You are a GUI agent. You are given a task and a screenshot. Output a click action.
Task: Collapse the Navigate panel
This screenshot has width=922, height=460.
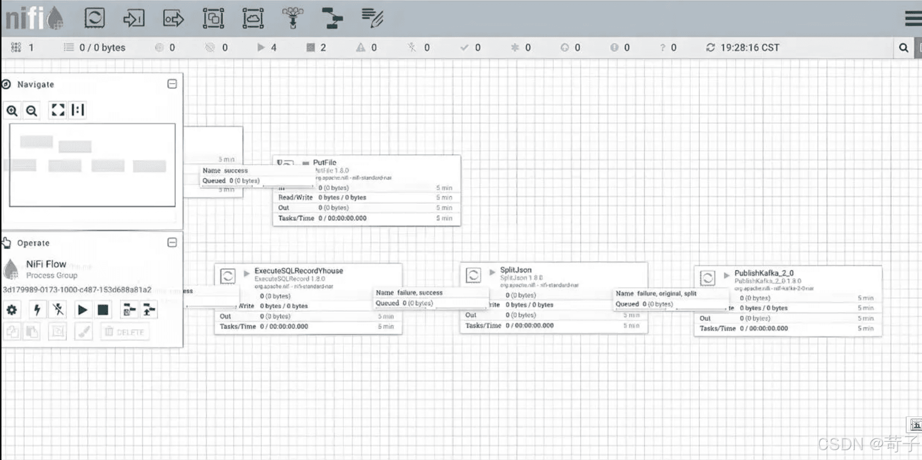[172, 84]
